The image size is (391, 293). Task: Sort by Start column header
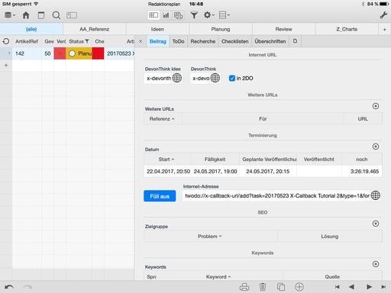pyautogui.click(x=166, y=159)
